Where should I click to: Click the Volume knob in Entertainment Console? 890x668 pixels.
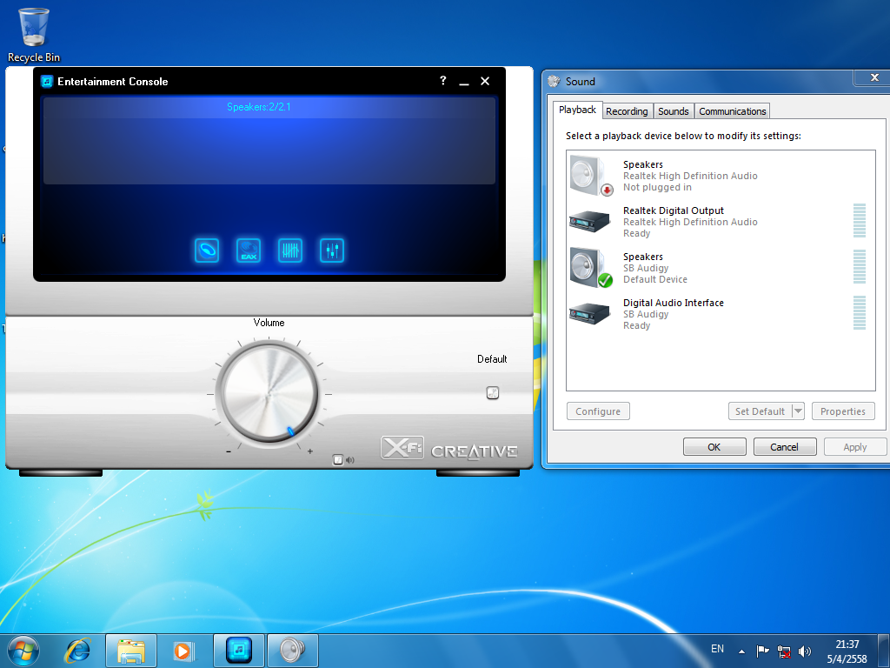(269, 393)
